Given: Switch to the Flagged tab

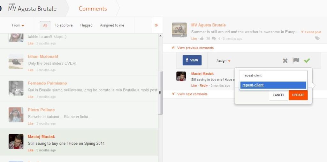Looking at the screenshot, I should click(x=86, y=25).
